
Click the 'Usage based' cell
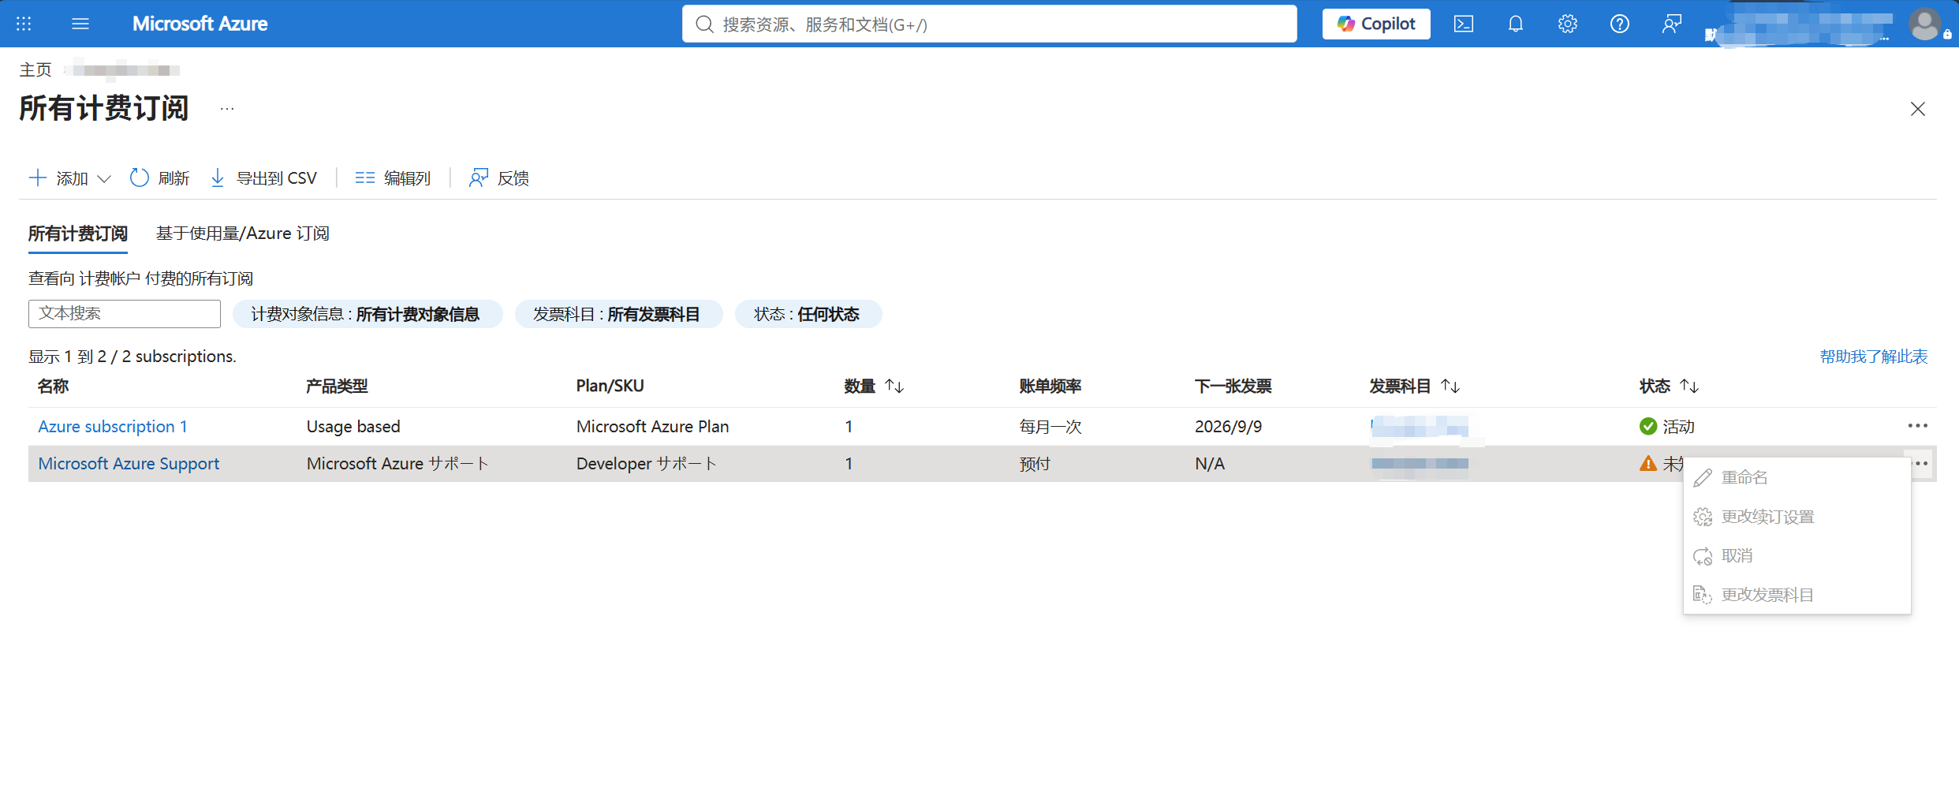click(353, 427)
